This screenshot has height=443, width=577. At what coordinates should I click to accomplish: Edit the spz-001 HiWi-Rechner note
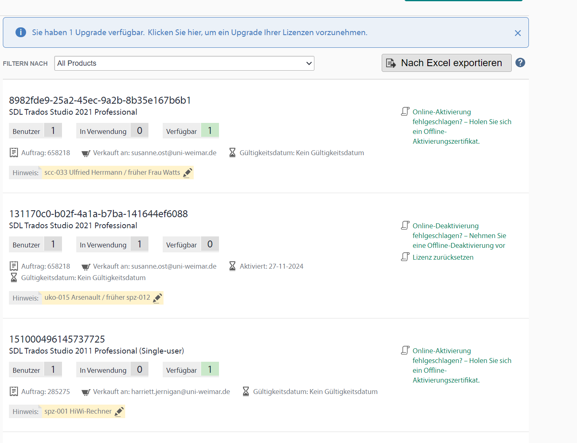click(x=119, y=412)
